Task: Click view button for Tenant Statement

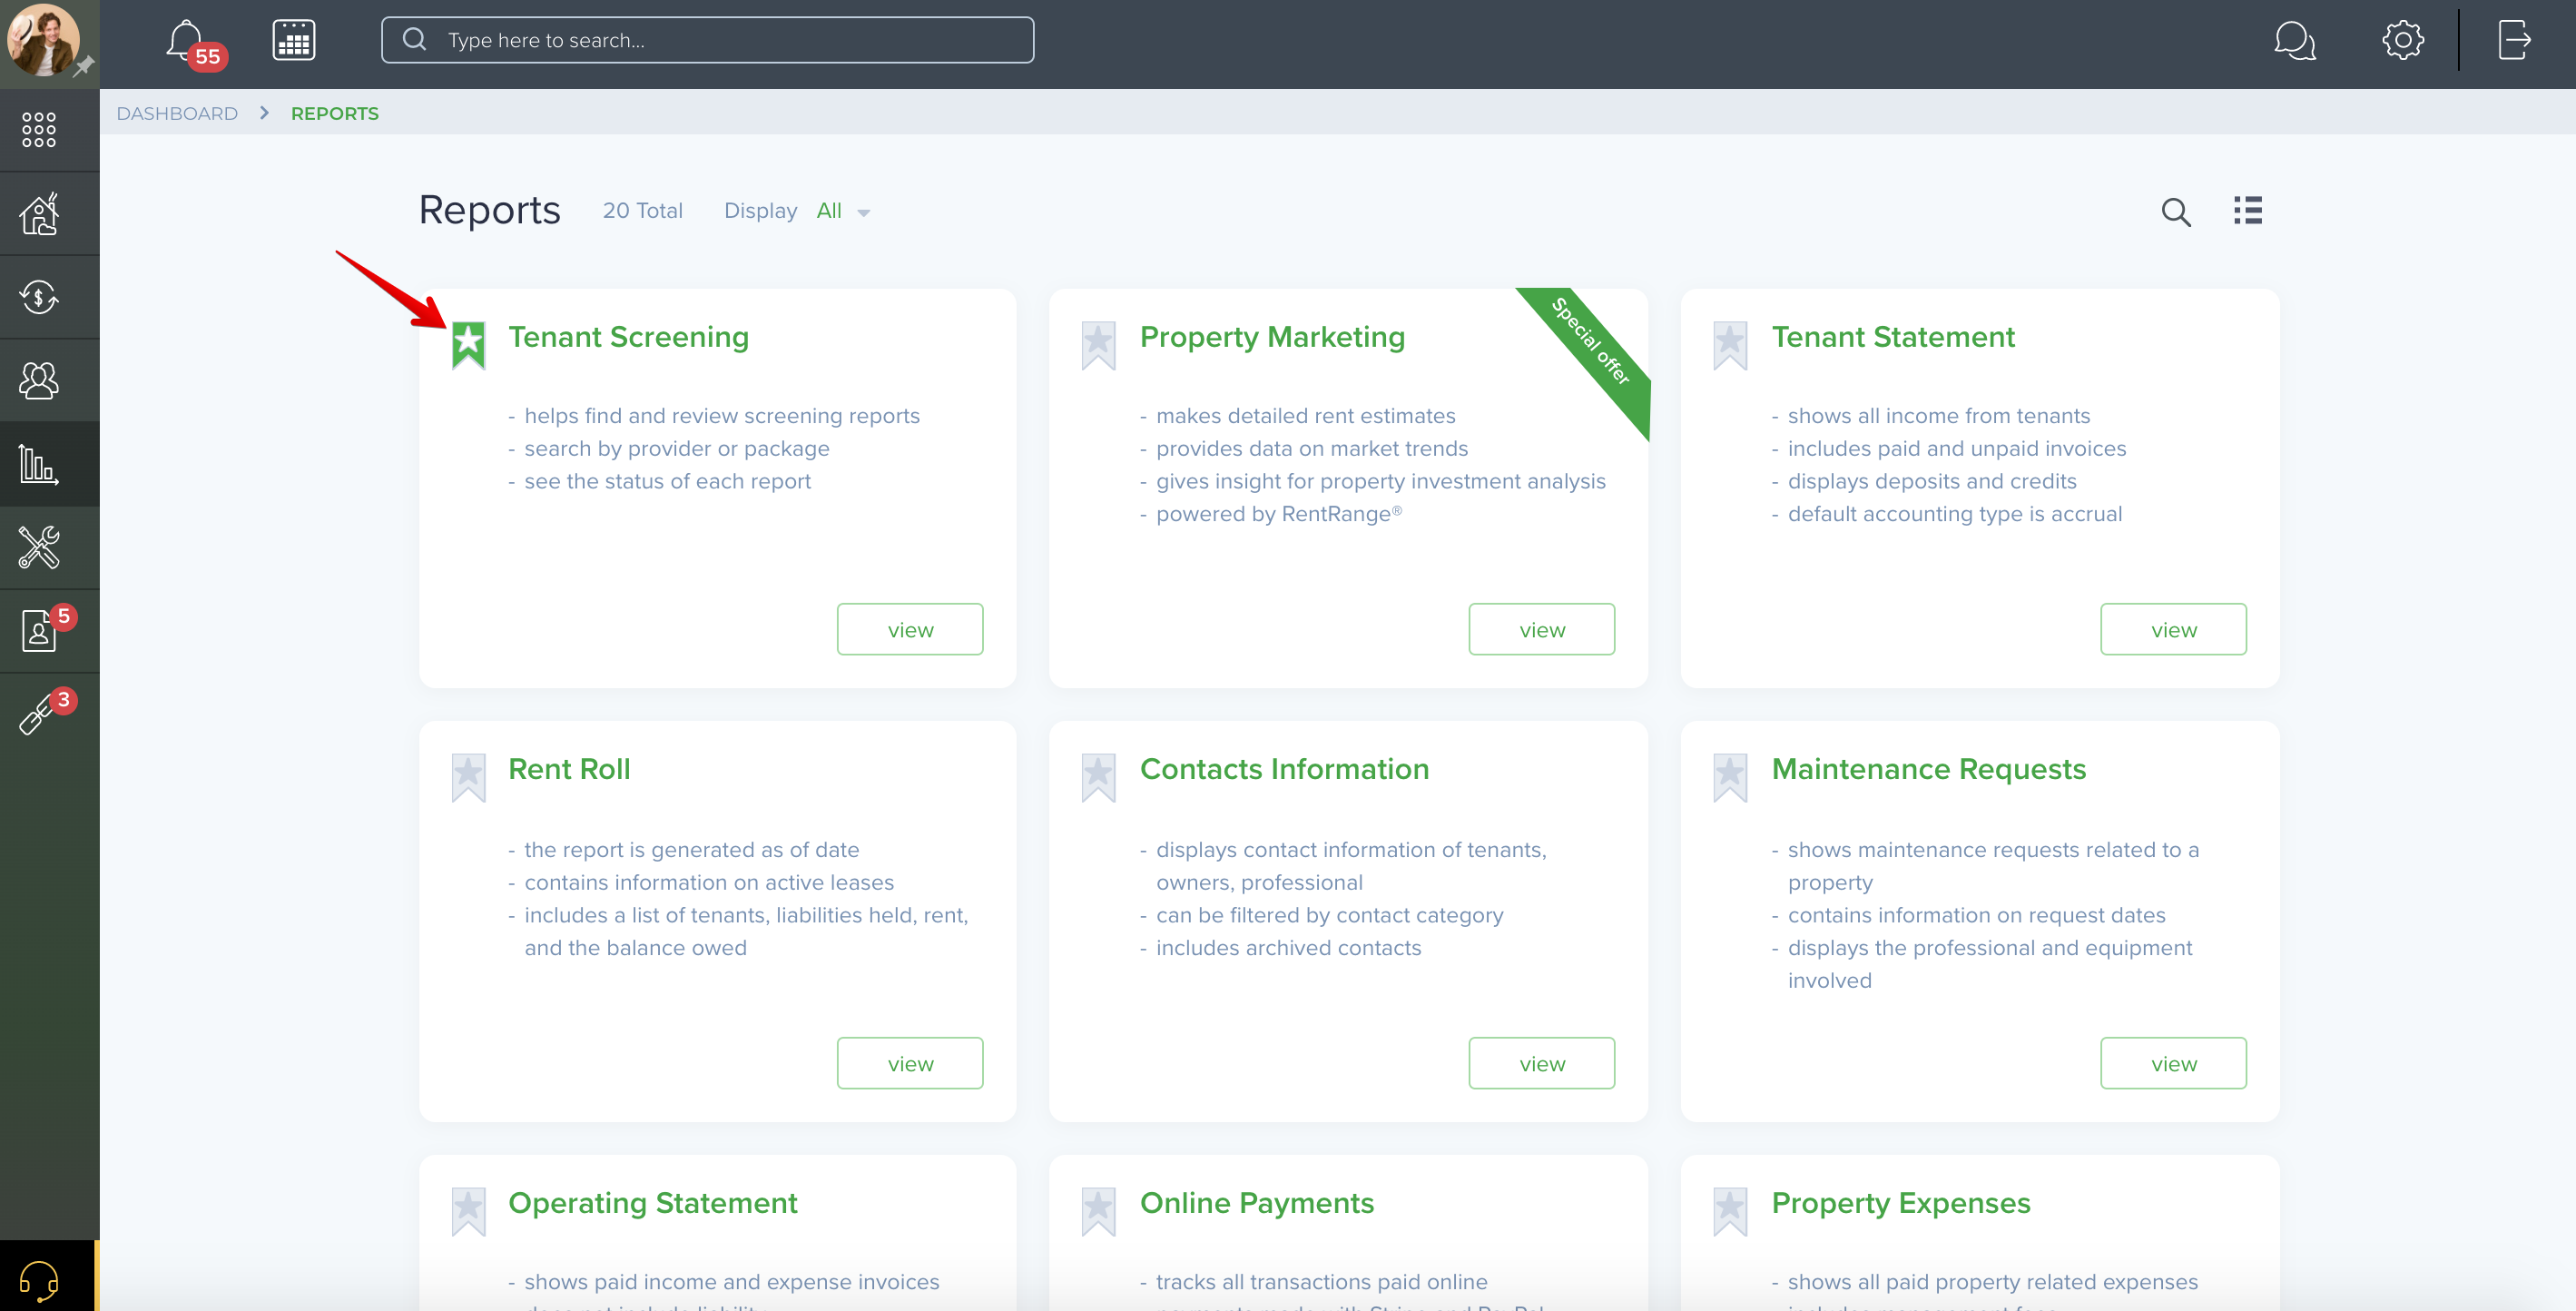Action: click(x=2173, y=629)
